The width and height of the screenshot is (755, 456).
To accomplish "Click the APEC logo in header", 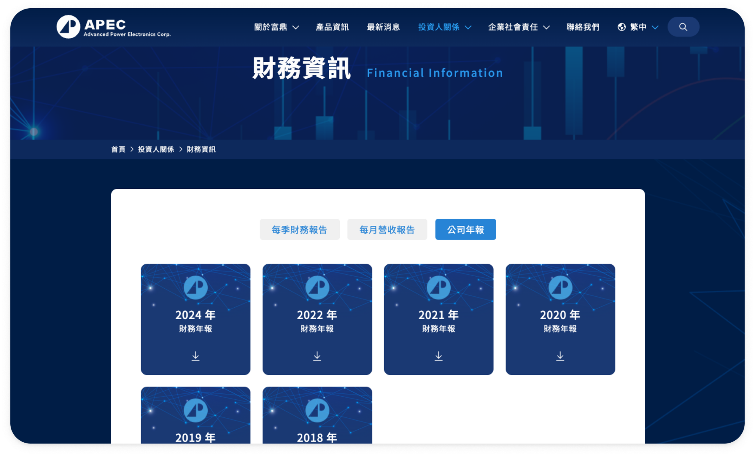I will (113, 27).
